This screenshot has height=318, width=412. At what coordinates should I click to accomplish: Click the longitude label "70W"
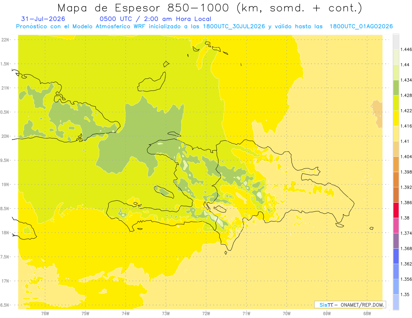point(287,313)
